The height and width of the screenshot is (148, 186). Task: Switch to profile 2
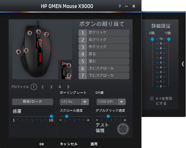pos(42,87)
